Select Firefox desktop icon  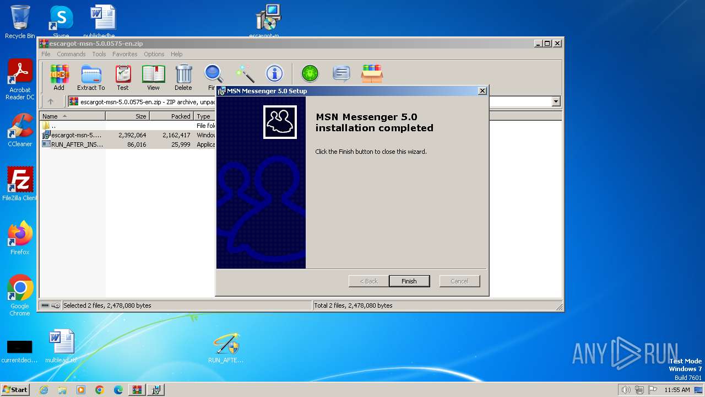click(20, 238)
